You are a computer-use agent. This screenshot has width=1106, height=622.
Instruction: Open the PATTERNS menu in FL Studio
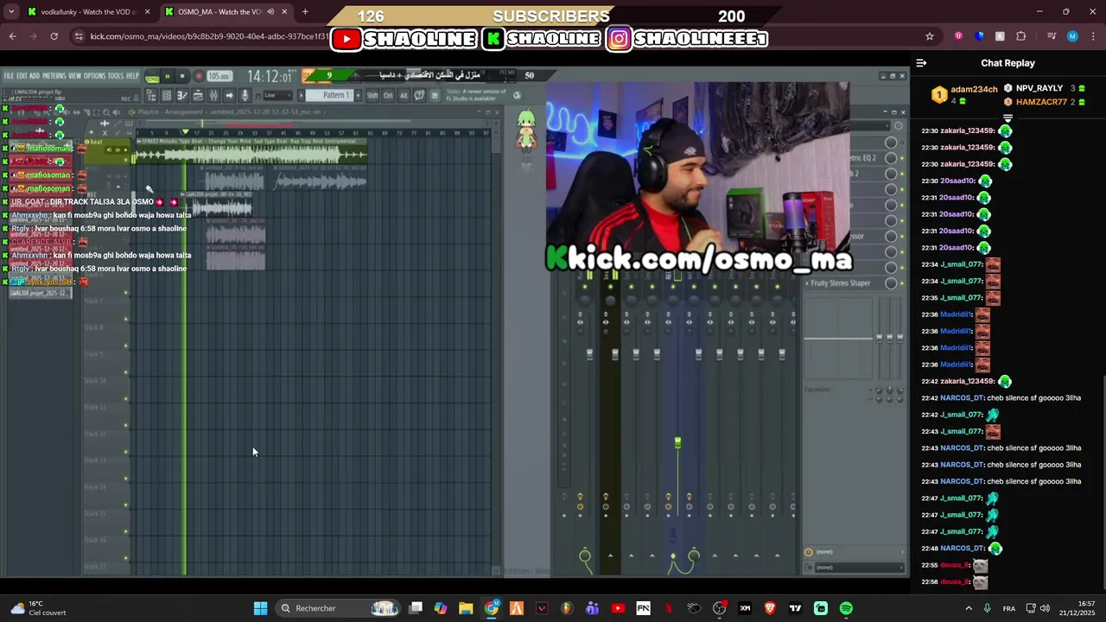tap(54, 76)
